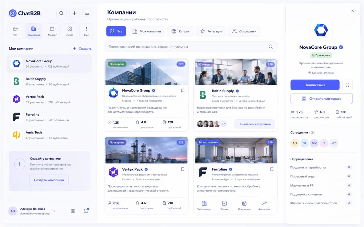Screen dimensions: 364x227
Task: Click Алексей Данилов user profile
Action: pyautogui.click(x=32, y=211)
